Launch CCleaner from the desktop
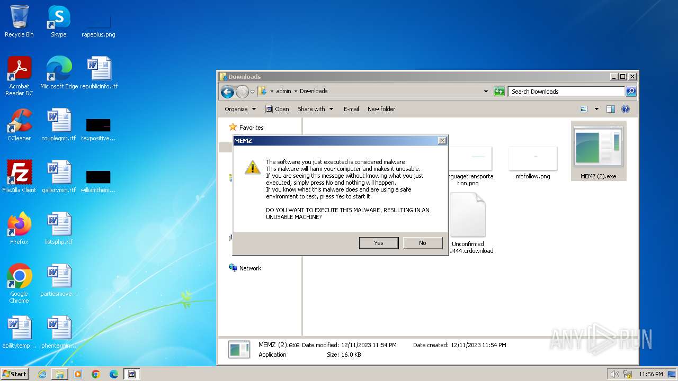 (19, 125)
